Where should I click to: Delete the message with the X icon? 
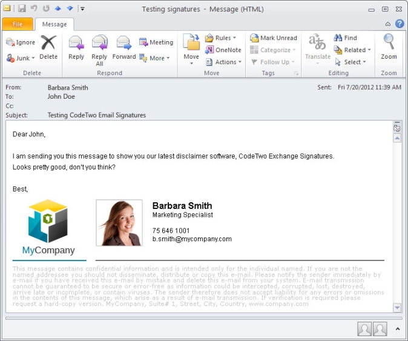pyautogui.click(x=48, y=42)
